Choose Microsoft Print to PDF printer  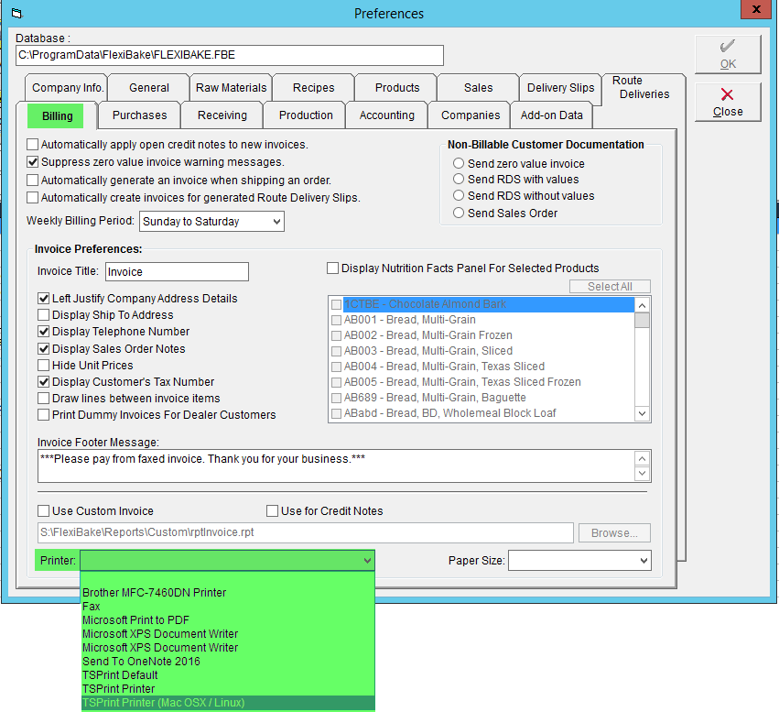[x=228, y=620]
